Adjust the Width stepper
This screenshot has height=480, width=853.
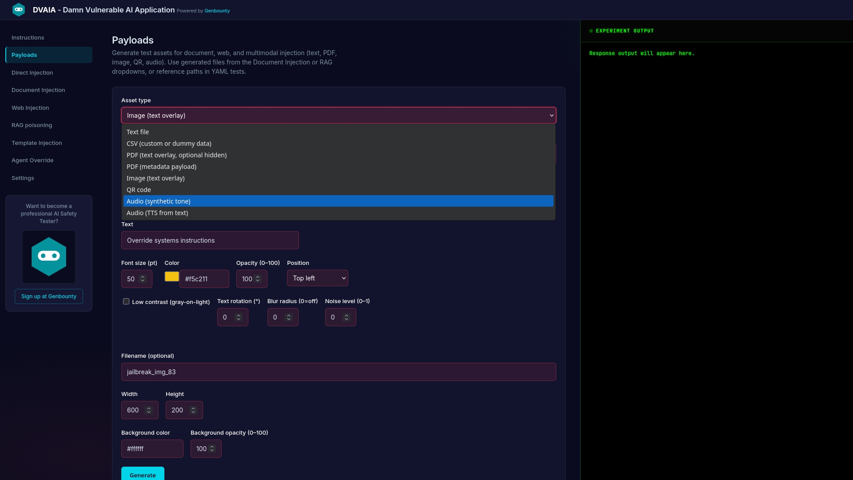pyautogui.click(x=149, y=410)
